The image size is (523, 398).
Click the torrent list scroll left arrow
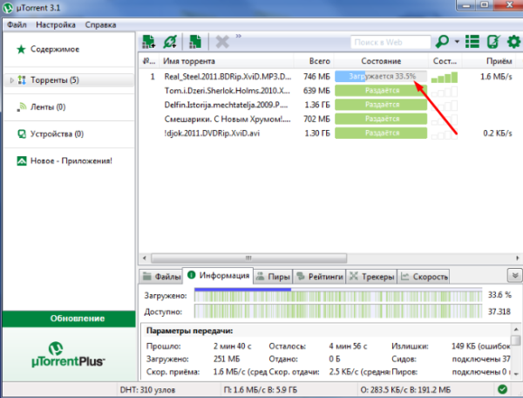[x=145, y=258]
